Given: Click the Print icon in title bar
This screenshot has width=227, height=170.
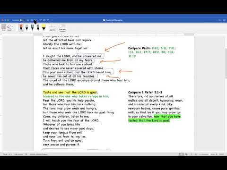Looking at the screenshot, I should 44,20.
